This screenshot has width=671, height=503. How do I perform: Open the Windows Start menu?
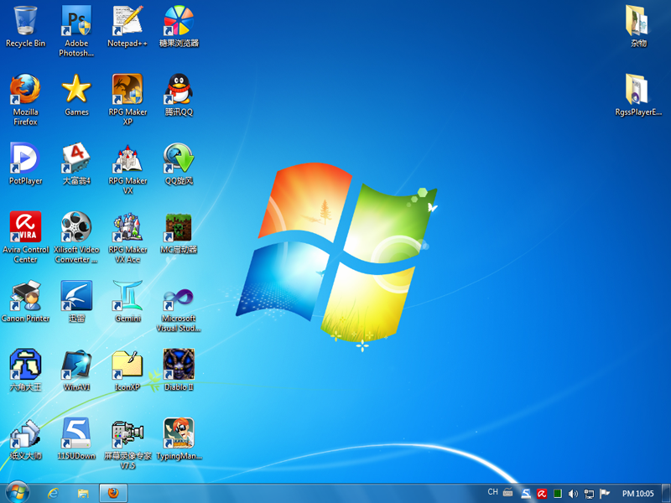tap(17, 493)
